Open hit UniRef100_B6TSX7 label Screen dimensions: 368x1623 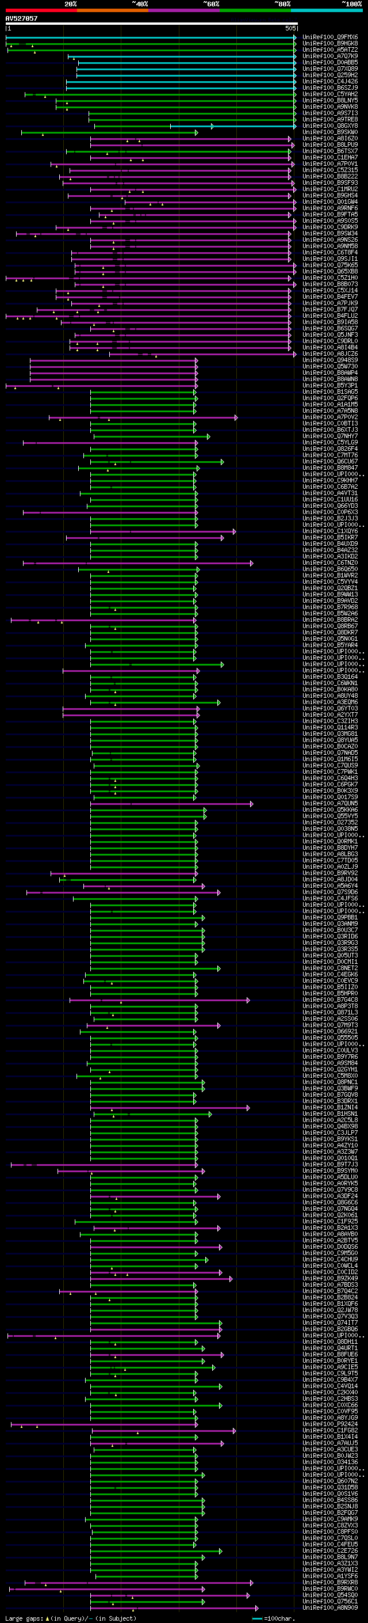pos(330,151)
